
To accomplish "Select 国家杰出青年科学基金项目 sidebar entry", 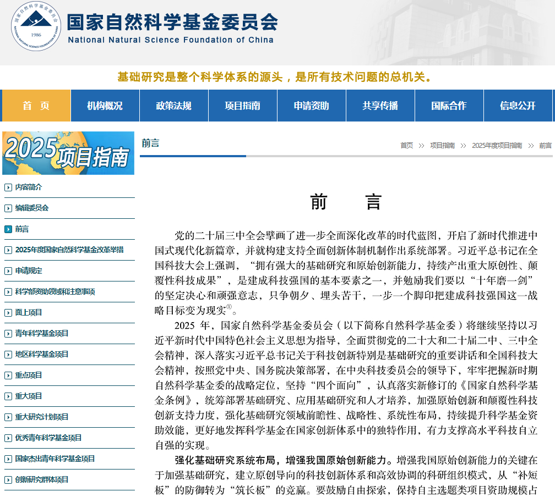I will pyautogui.click(x=55, y=459).
